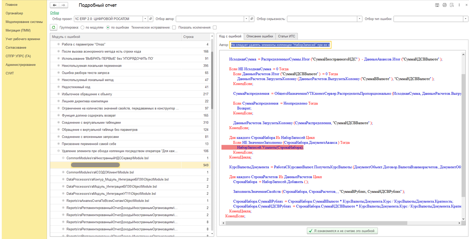Click Я ознакомился и не считаю это ошибкой
Viewport: 469px width, 239px height.
[342, 231]
